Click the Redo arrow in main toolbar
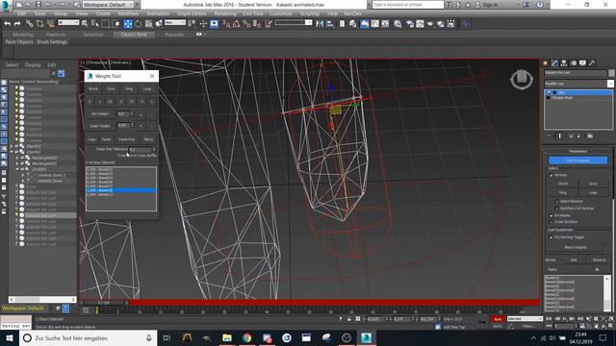The width and height of the screenshot is (616, 346). tap(17, 24)
